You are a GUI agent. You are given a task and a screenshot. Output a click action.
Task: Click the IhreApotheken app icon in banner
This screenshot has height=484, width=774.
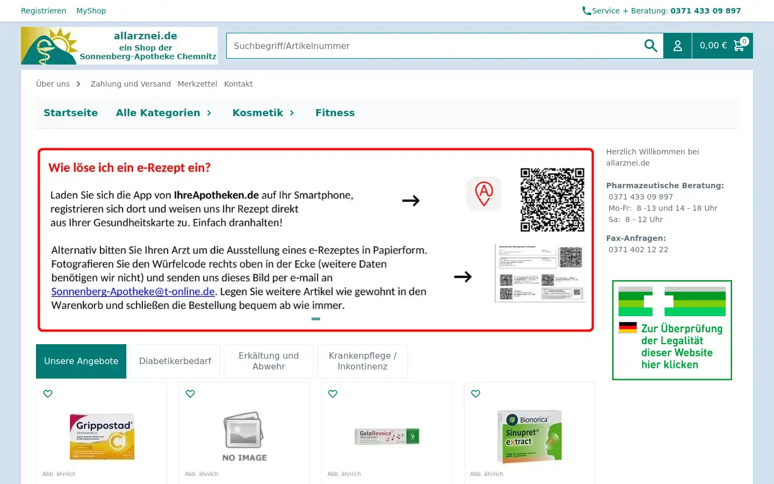click(x=484, y=194)
